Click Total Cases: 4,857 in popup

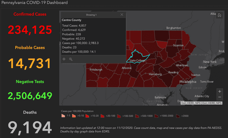coord(74,26)
